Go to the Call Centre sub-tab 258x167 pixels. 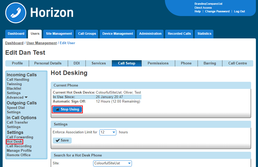(x=238, y=63)
